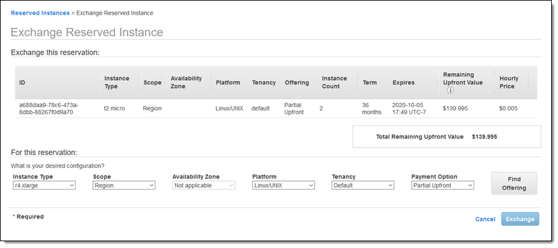Viewport: 558px width, 248px height.
Task: Go to Reserved Instances breadcrumb link
Action: click(40, 13)
